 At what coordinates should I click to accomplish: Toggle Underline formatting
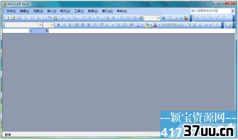click(x=70, y=25)
